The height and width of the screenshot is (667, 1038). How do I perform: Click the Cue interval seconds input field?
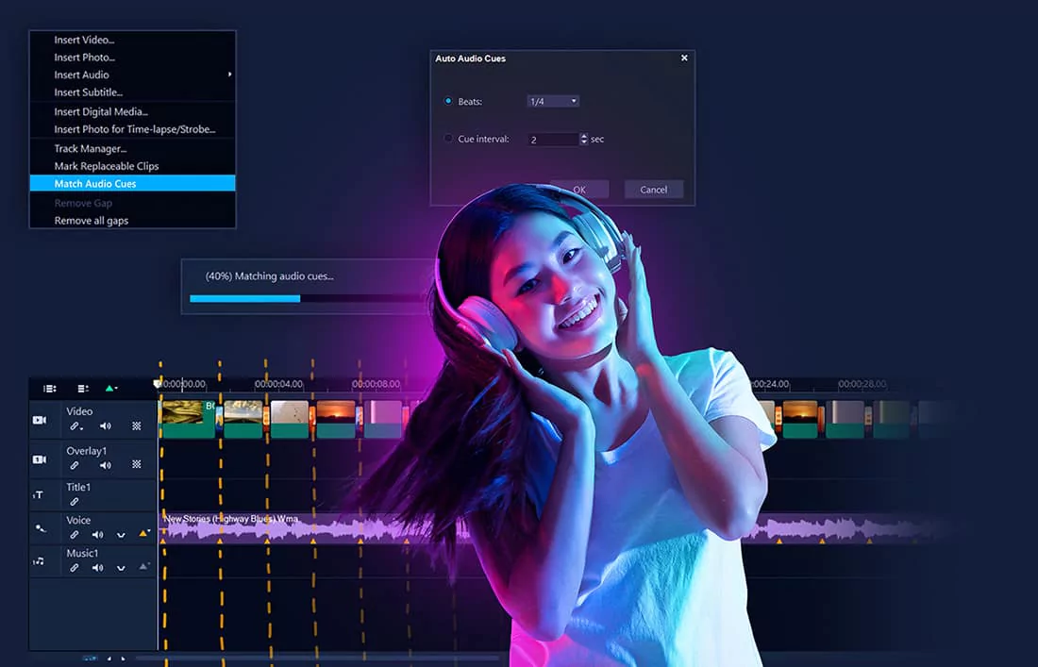click(x=554, y=140)
